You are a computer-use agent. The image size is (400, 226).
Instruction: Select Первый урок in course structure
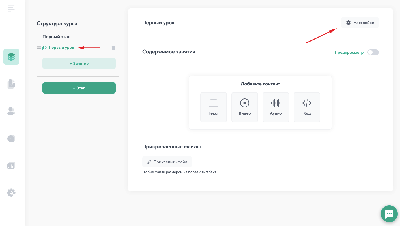(x=61, y=48)
